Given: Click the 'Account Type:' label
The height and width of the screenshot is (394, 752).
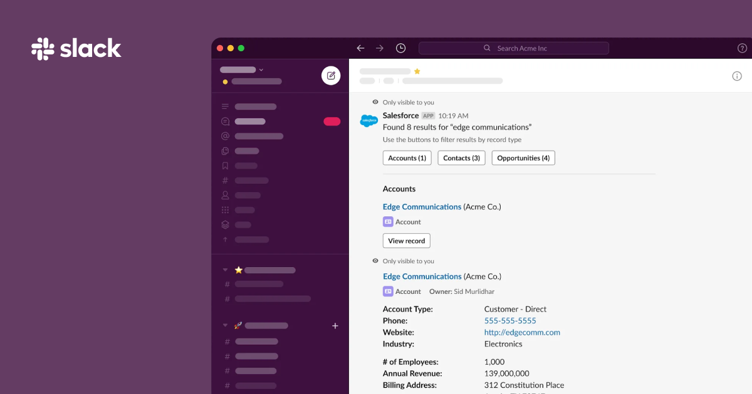Looking at the screenshot, I should (408, 309).
